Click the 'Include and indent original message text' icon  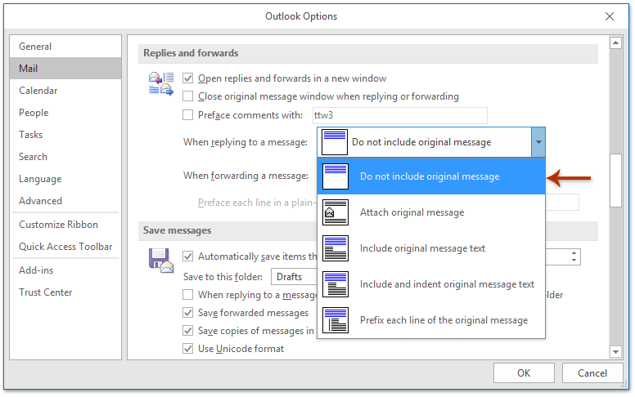[336, 284]
